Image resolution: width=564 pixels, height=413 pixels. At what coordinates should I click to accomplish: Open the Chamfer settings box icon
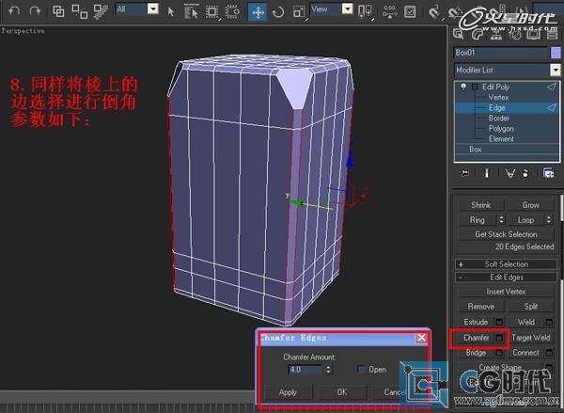click(499, 338)
